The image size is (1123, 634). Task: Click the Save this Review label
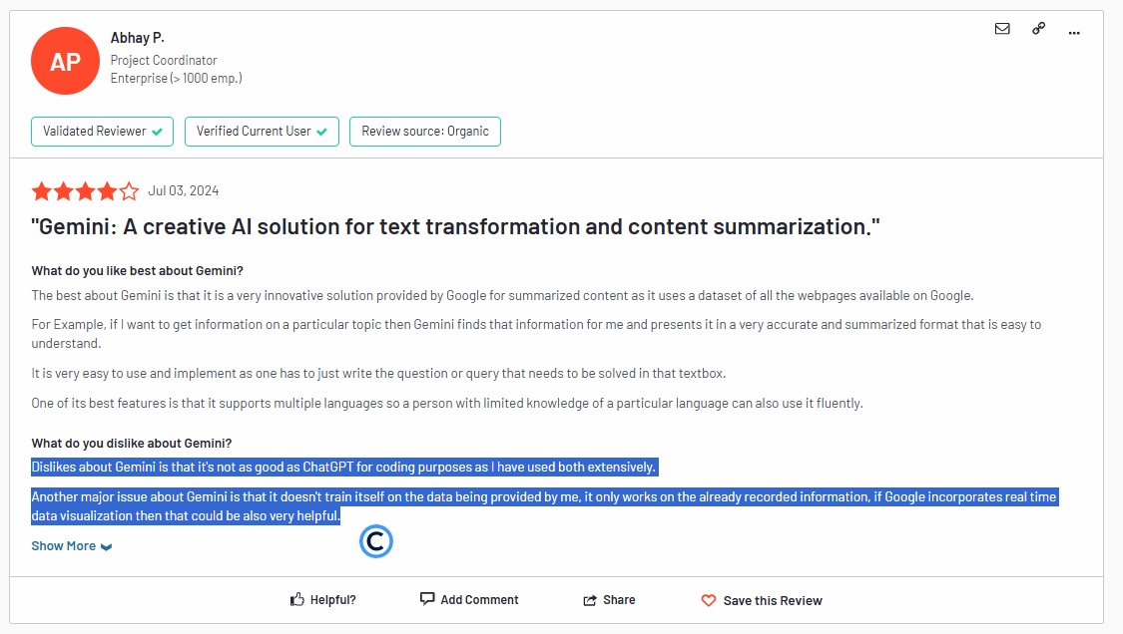[x=773, y=600]
